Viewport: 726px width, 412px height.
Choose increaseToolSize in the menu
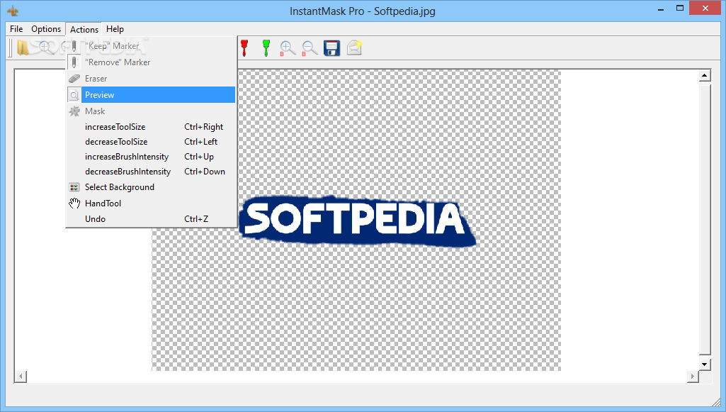152,126
